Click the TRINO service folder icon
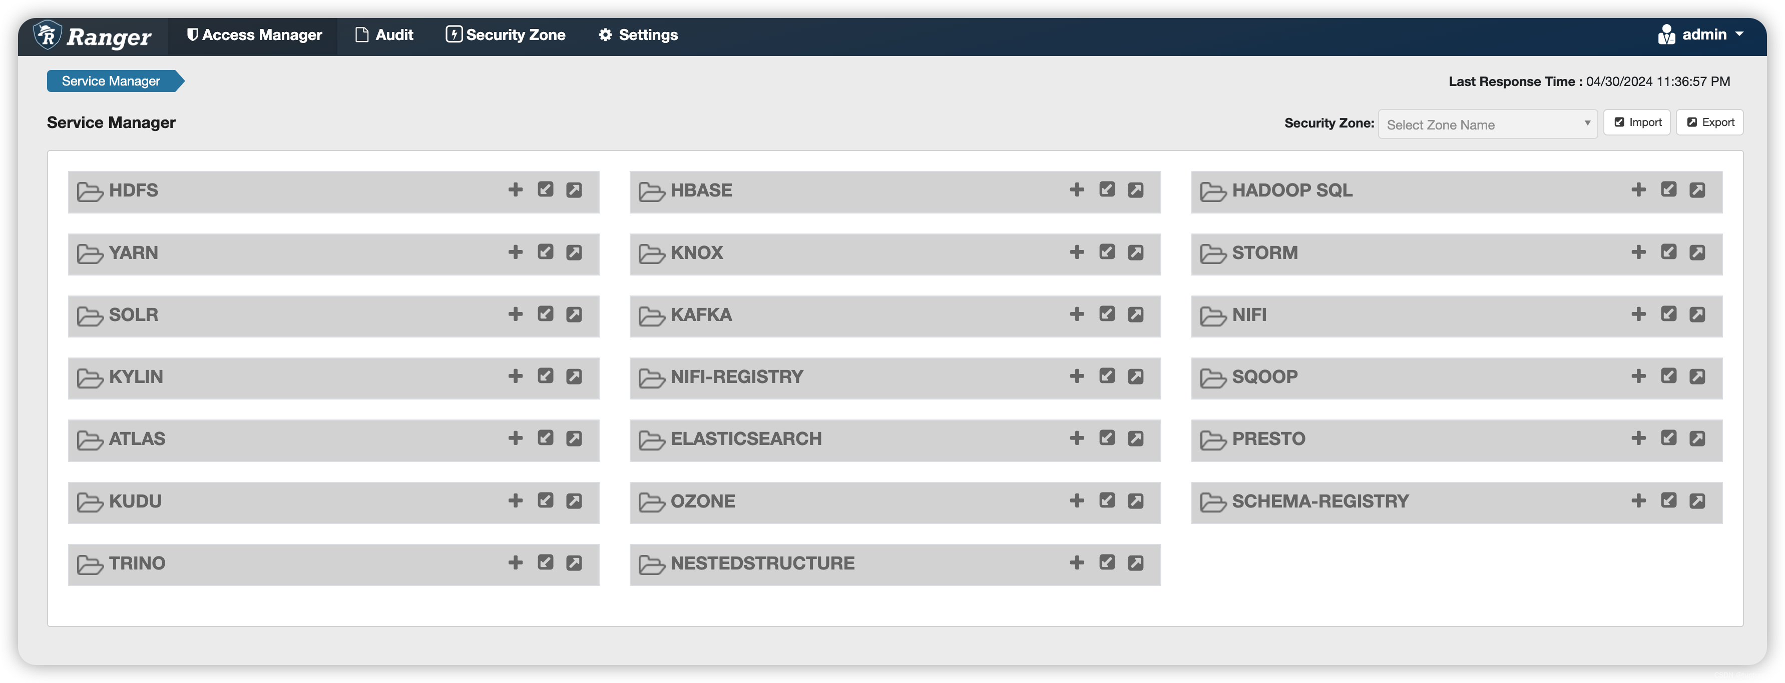This screenshot has width=1785, height=683. click(x=89, y=561)
